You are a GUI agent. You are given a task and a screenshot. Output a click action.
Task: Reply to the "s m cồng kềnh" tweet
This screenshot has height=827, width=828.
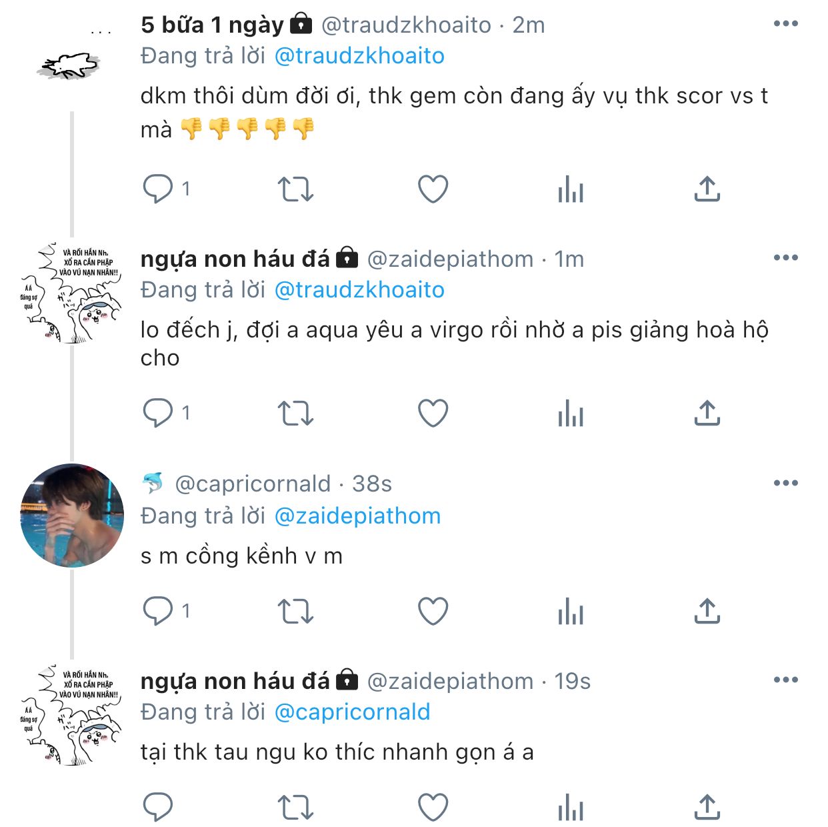click(158, 610)
